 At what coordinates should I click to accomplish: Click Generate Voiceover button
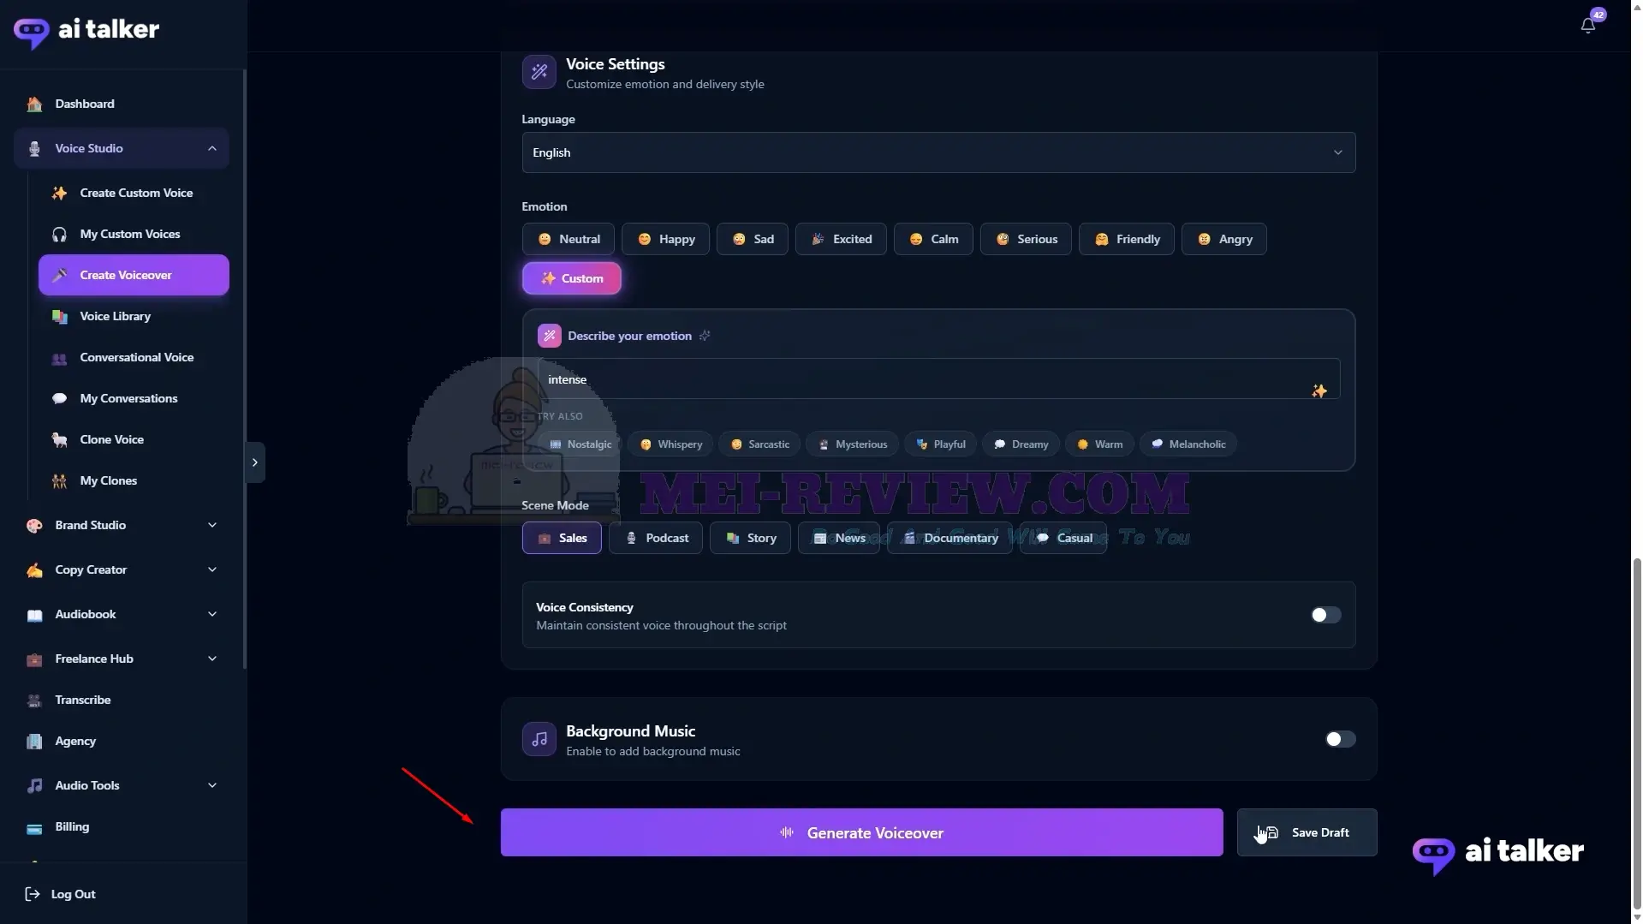[861, 832]
